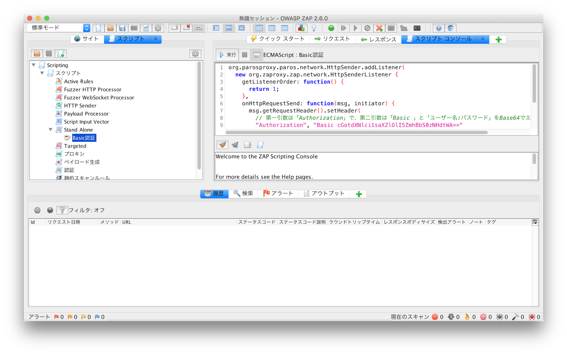Click the save script icon in Scripts panel
Viewport: 567px width, 355px height.
click(49, 53)
